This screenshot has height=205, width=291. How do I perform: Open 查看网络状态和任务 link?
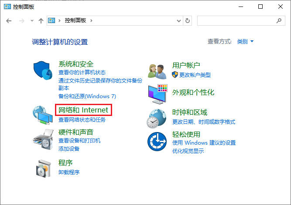[82, 120]
